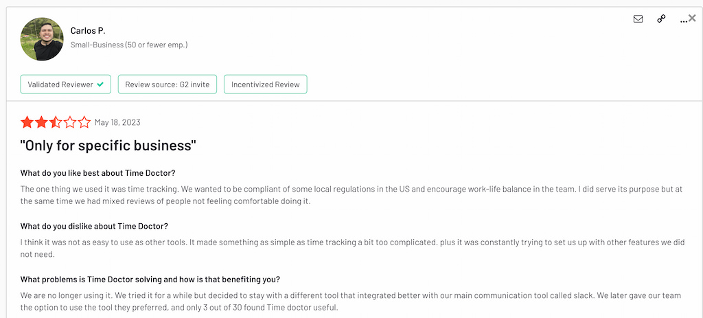
Task: Click the Incentivized Review badge
Action: pos(265,84)
